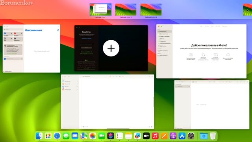252x142 pixels.
Task: Click the camera icon in Photos welcome screen
Action: point(191,55)
